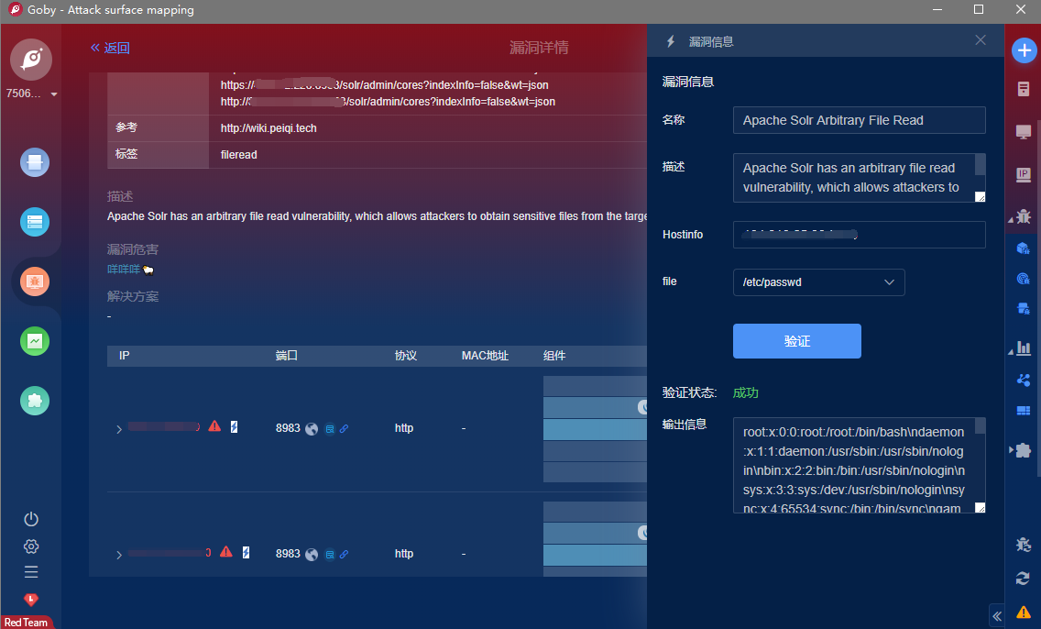The image size is (1041, 629).
Task: Click the blue 验证 verify button
Action: click(x=796, y=341)
